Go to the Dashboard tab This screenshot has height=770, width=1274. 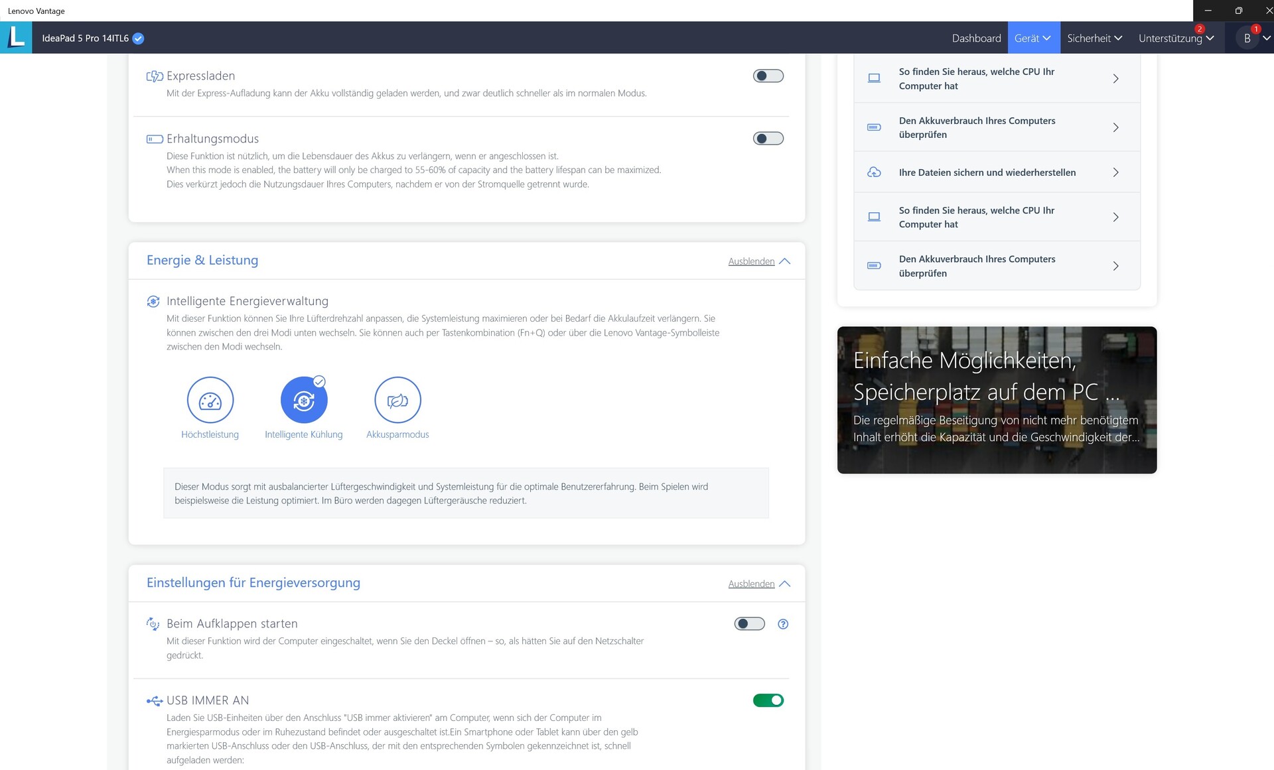point(976,38)
